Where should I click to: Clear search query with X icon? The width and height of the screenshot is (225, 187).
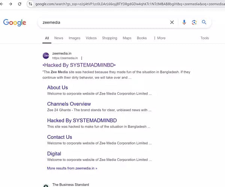pos(172,22)
